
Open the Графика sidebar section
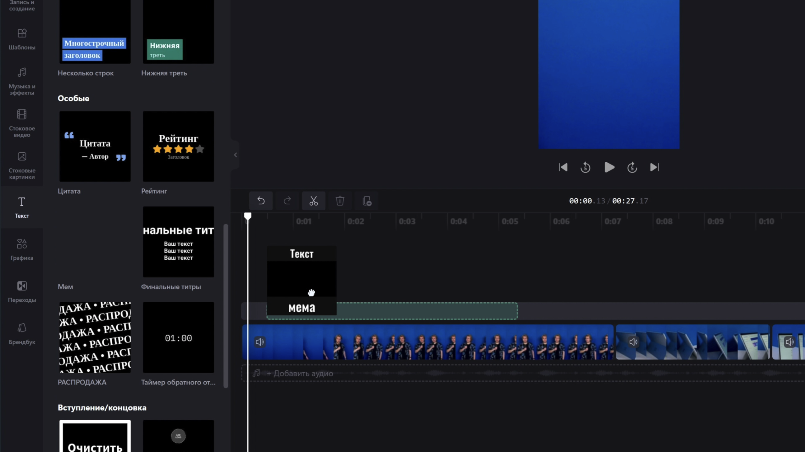coord(22,250)
